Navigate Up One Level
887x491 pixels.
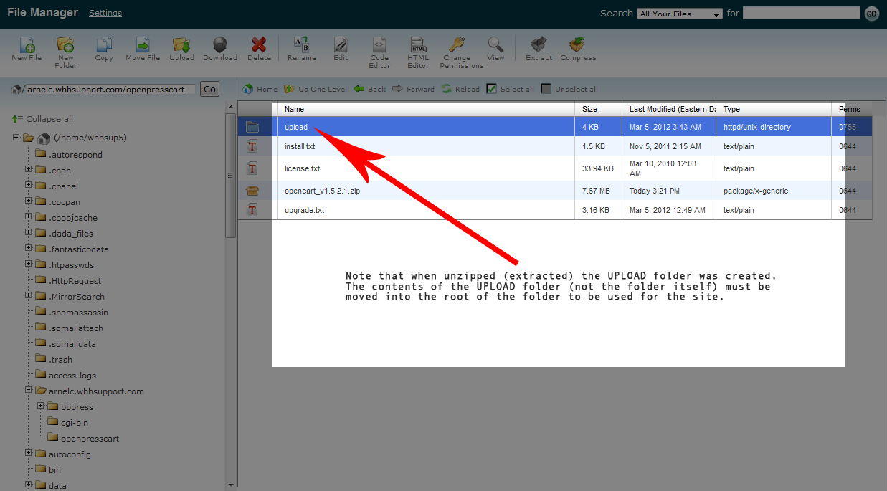tap(316, 89)
